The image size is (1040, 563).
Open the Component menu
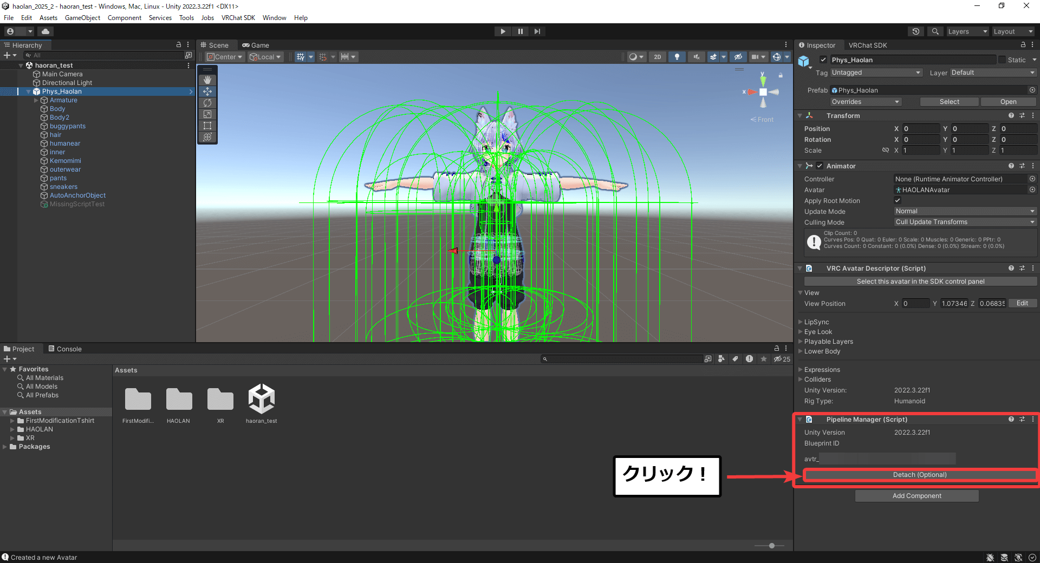(124, 18)
